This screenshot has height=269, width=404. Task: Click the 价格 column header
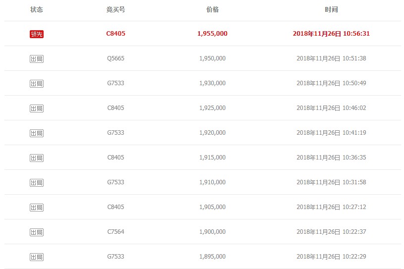(x=212, y=10)
